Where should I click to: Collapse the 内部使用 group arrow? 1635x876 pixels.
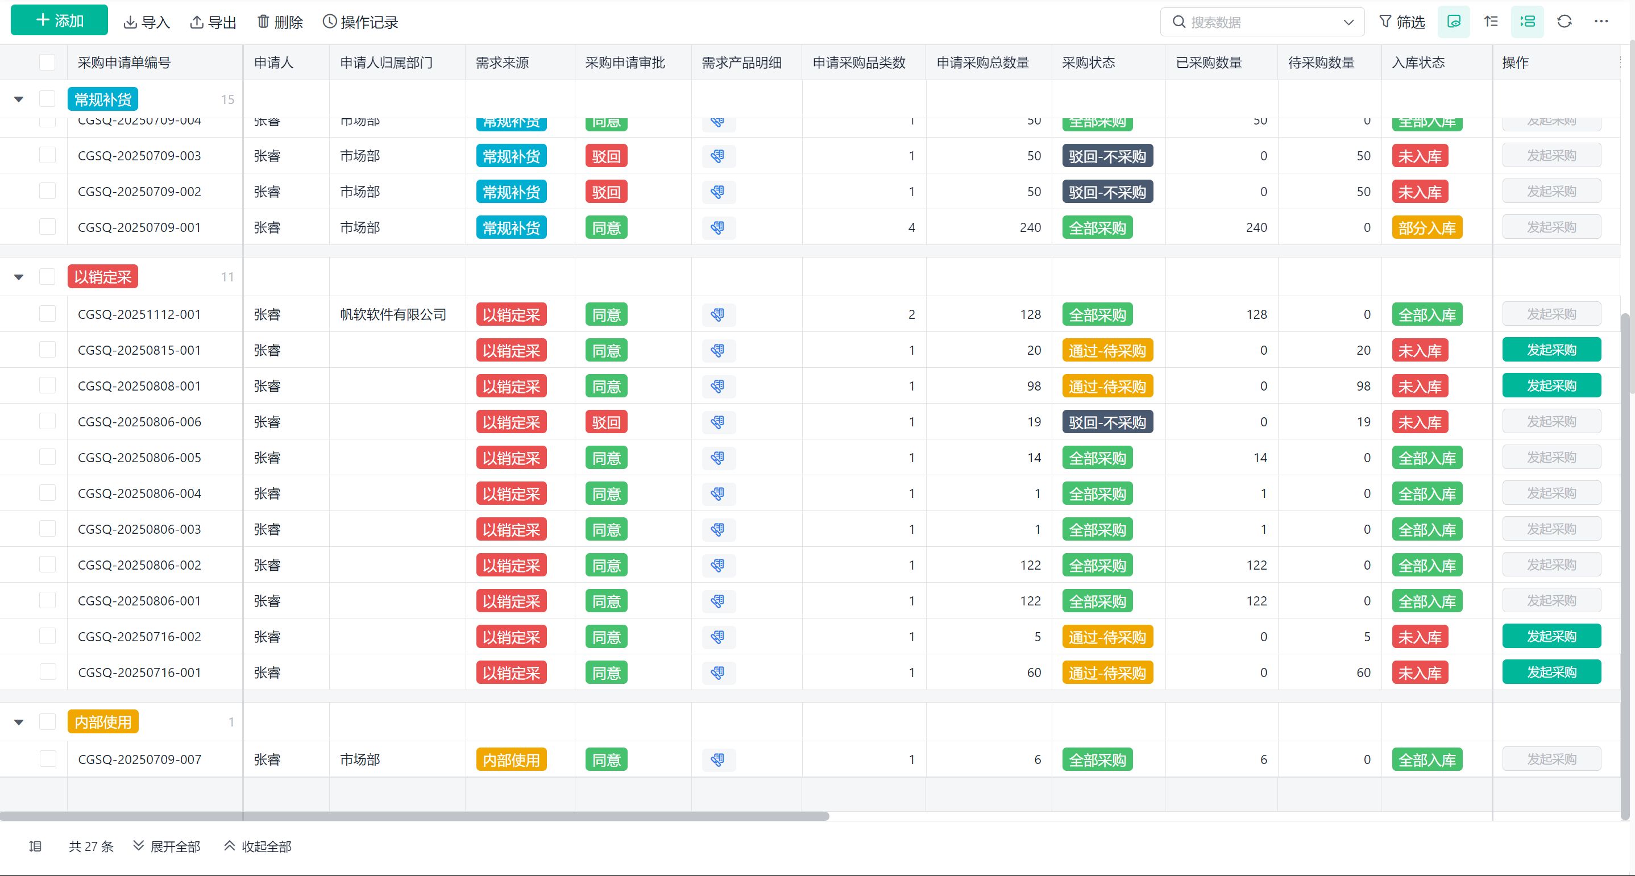19,722
